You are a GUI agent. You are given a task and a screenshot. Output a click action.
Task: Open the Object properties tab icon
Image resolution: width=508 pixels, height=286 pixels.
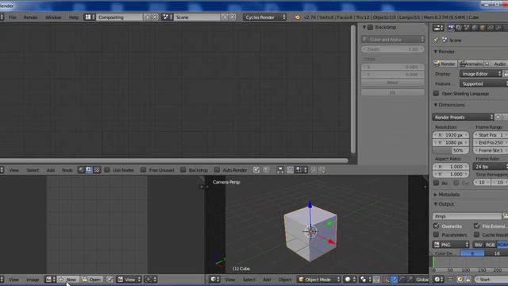(x=483, y=29)
